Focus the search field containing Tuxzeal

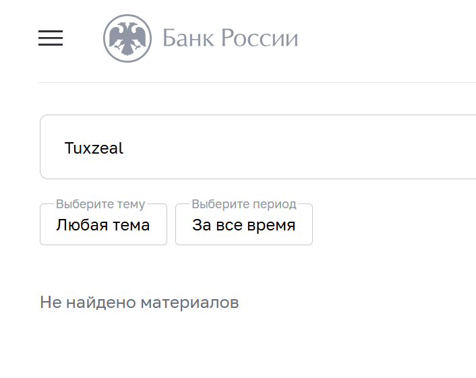click(256, 148)
